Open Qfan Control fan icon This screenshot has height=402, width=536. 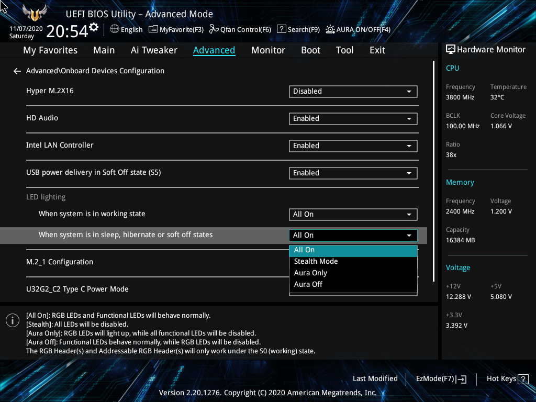(x=214, y=29)
